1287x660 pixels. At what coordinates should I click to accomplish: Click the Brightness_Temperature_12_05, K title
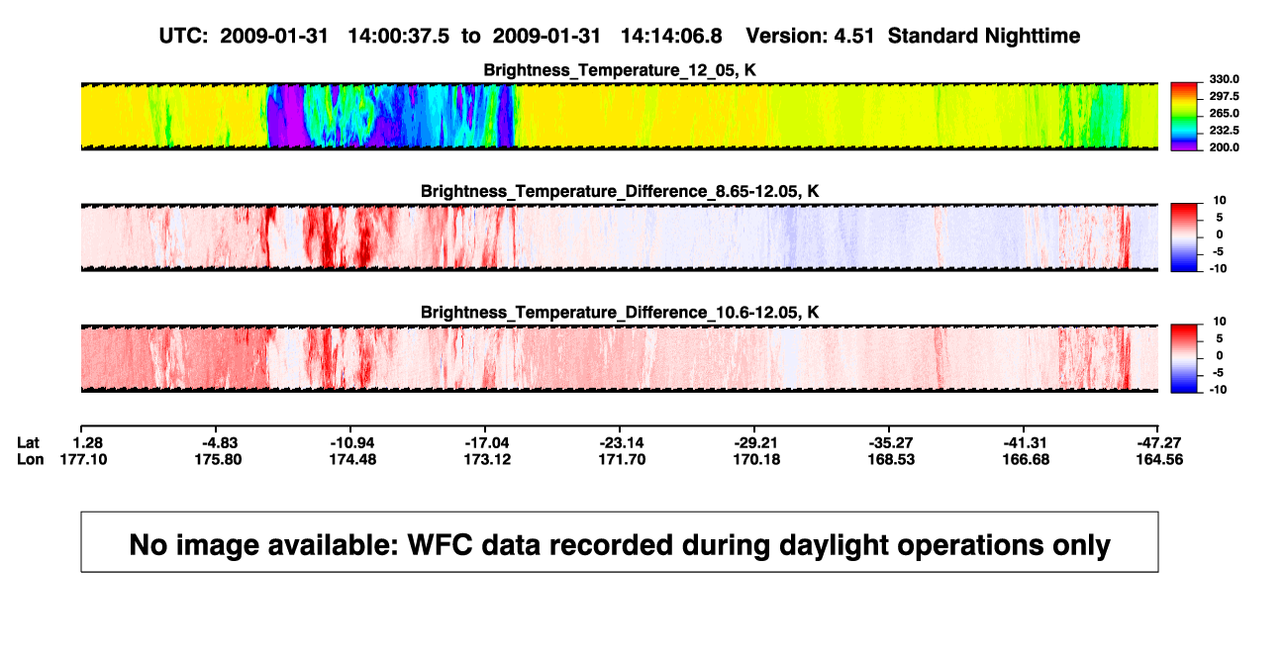620,70
